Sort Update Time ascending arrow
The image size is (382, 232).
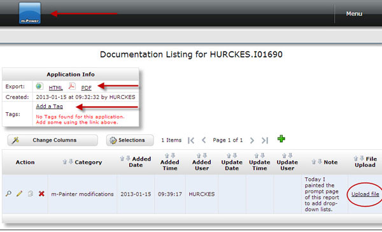(x=257, y=156)
